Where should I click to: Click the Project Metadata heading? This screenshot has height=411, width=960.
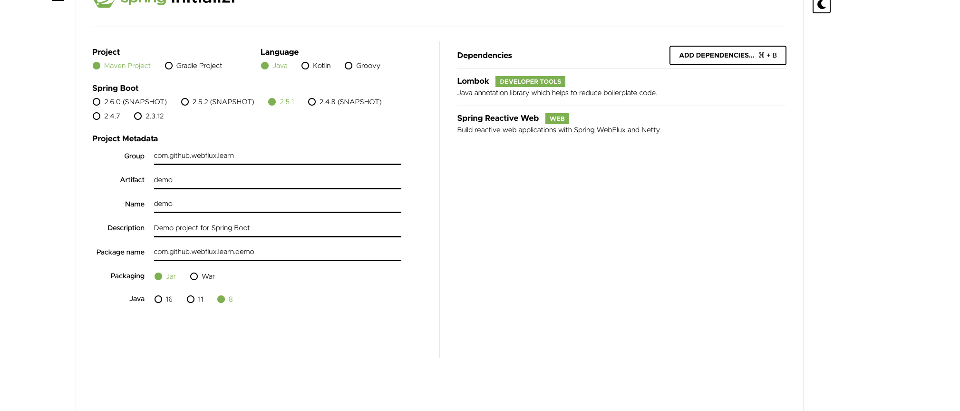tap(125, 138)
